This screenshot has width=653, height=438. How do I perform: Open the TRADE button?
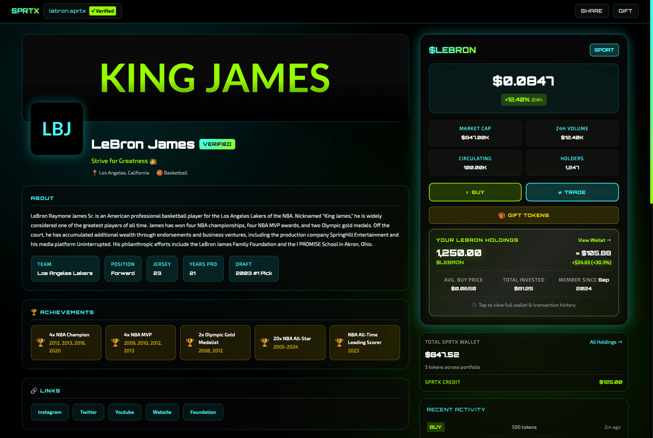pos(572,192)
